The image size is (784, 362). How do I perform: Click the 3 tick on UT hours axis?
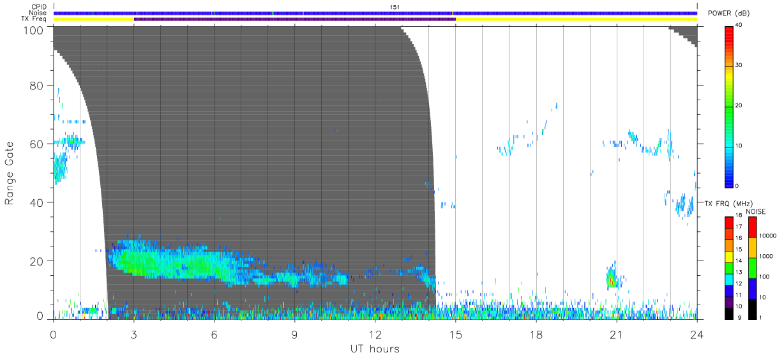pos(133,334)
